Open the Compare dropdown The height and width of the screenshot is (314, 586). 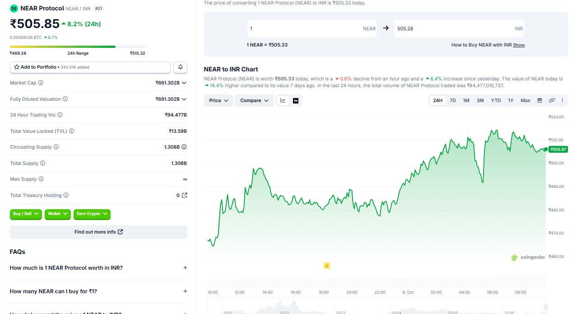point(255,100)
